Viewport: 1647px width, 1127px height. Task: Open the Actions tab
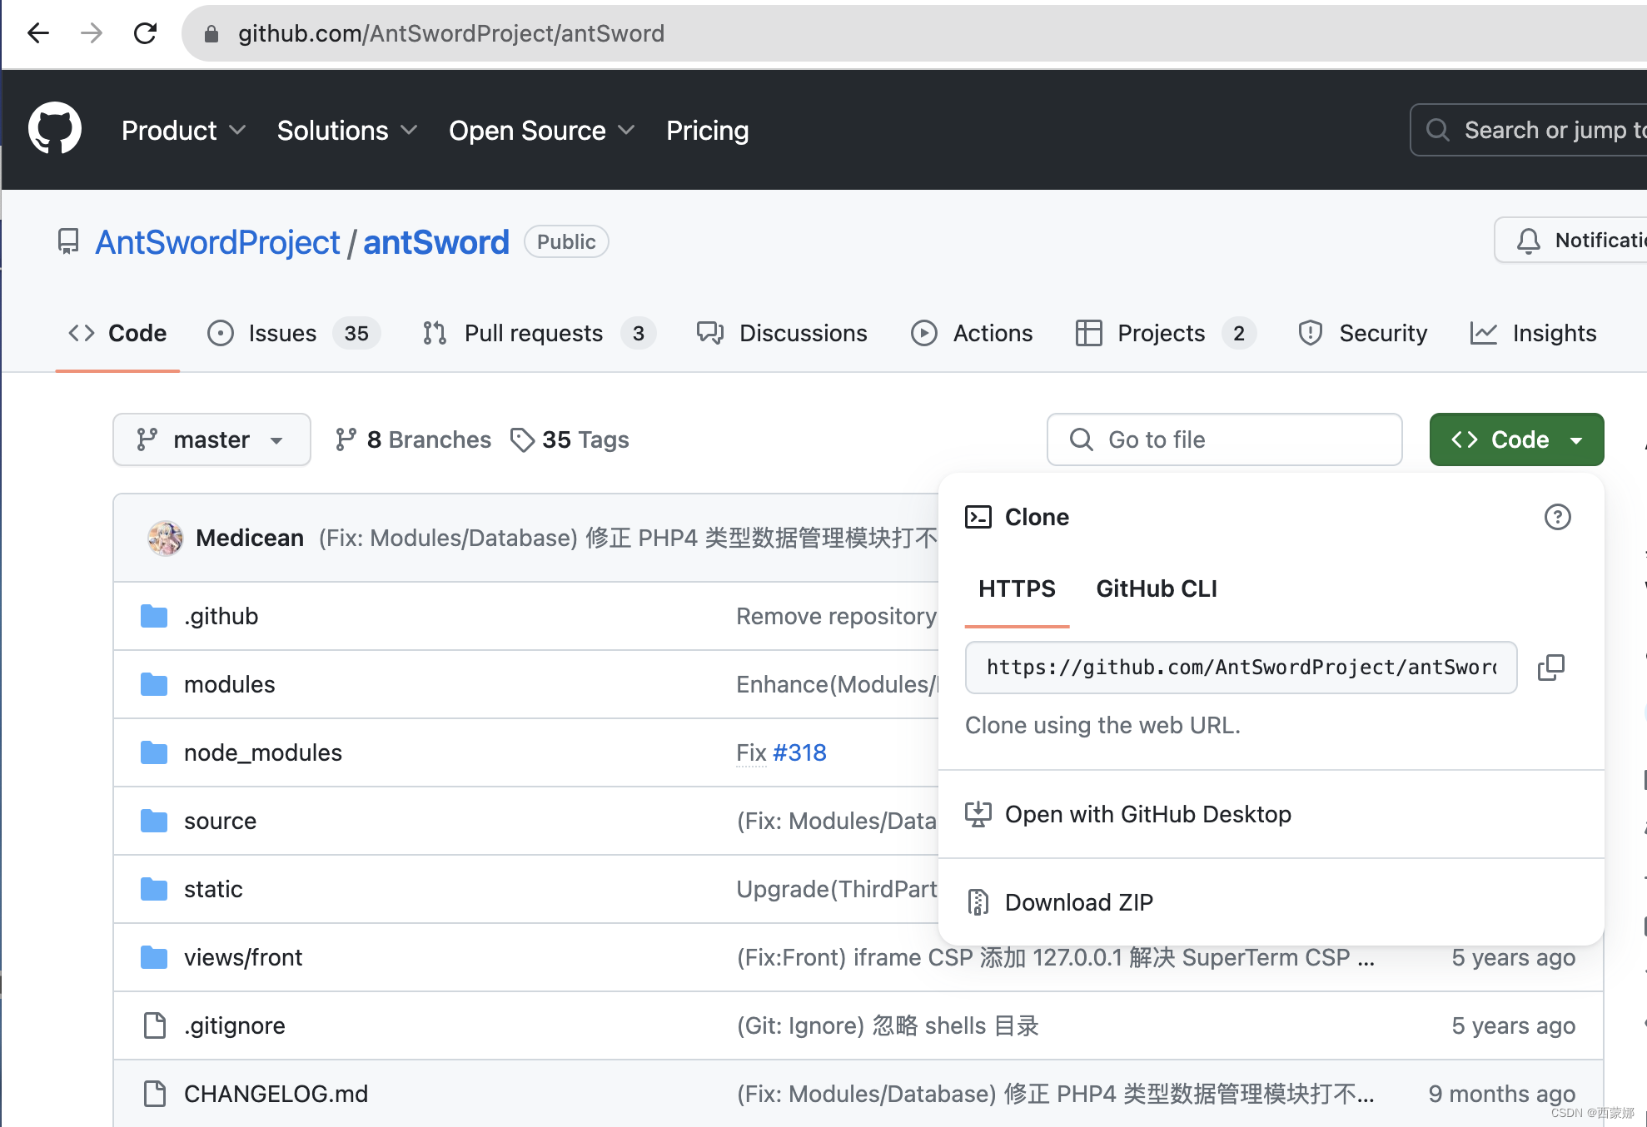(972, 333)
